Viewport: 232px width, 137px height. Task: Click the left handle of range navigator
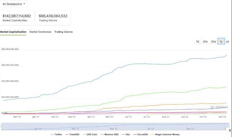(1, 126)
